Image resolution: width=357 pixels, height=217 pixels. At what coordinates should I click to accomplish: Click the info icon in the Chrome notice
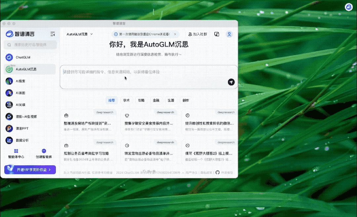click(x=116, y=34)
